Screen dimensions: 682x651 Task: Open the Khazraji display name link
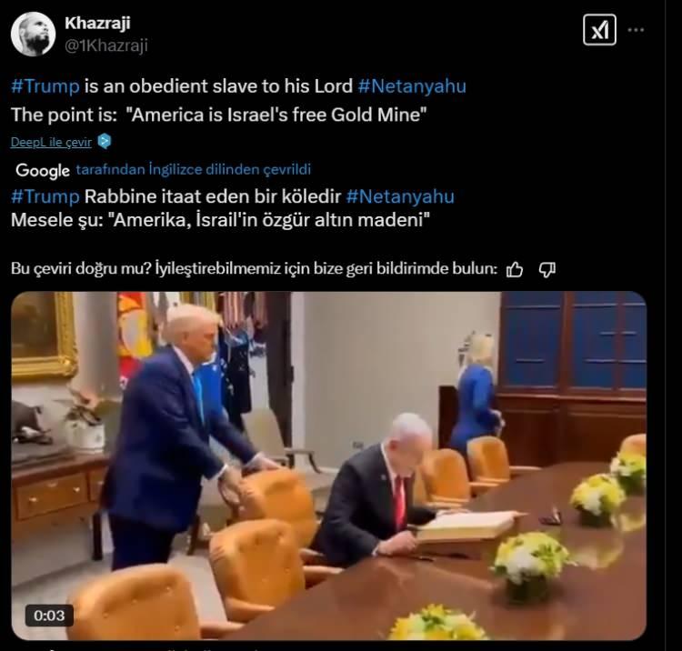tap(97, 23)
